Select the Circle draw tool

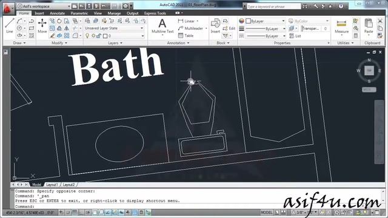pyautogui.click(x=19, y=28)
